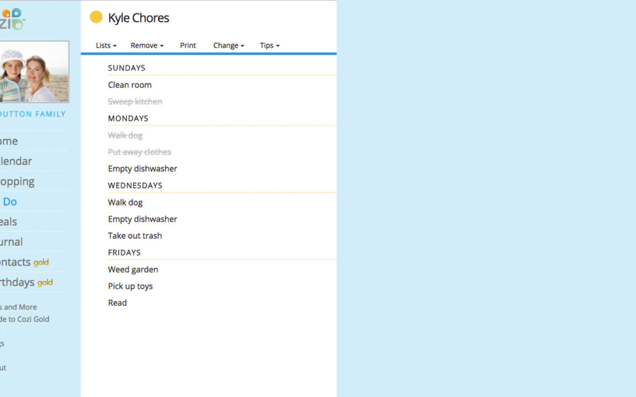Click the yellow dot beside Kyle Chores
The height and width of the screenshot is (397, 636).
tap(96, 18)
